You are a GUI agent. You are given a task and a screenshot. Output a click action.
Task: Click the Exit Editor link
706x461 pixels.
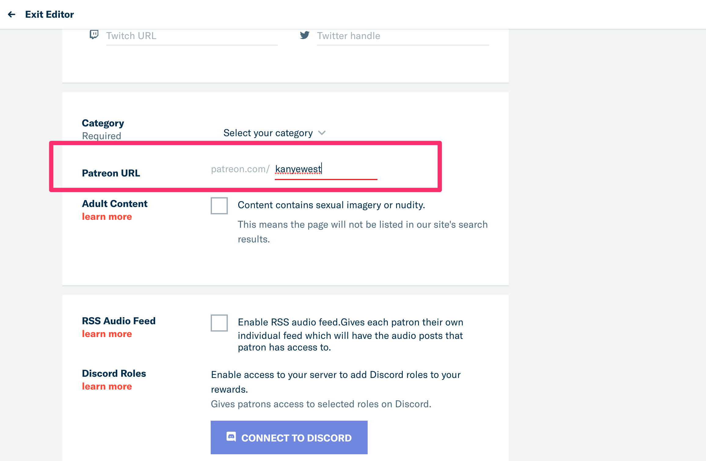point(49,14)
